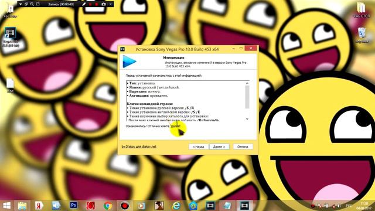Click the second red stop button

[97, 4]
